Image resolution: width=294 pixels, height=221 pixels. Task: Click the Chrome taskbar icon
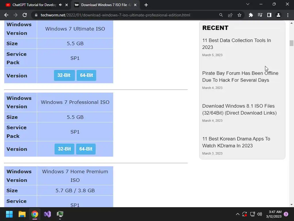click(x=35, y=214)
